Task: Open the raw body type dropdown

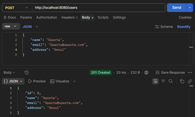Action: click(11, 26)
